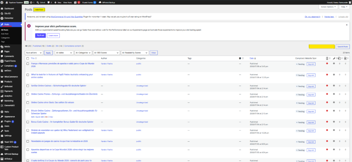Sort posts by Date column

[x=253, y=58]
